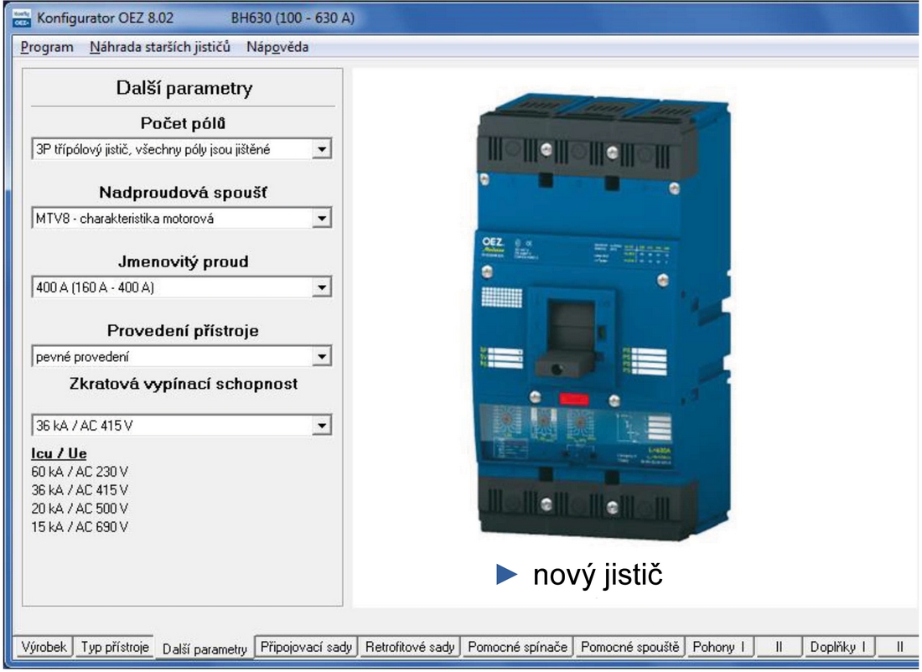Click the Další parametry panel heading
The image size is (922, 672).
184,88
